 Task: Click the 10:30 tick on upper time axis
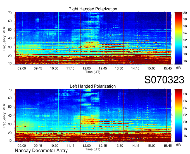coord(54,68)
